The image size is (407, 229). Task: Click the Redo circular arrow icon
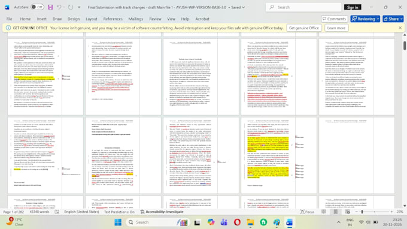click(x=71, y=7)
